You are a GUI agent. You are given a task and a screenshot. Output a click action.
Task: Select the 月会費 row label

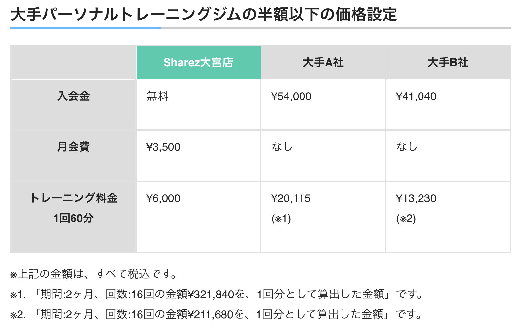74,147
